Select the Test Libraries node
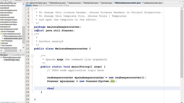This screenshot has height=103, width=184. 7,45
